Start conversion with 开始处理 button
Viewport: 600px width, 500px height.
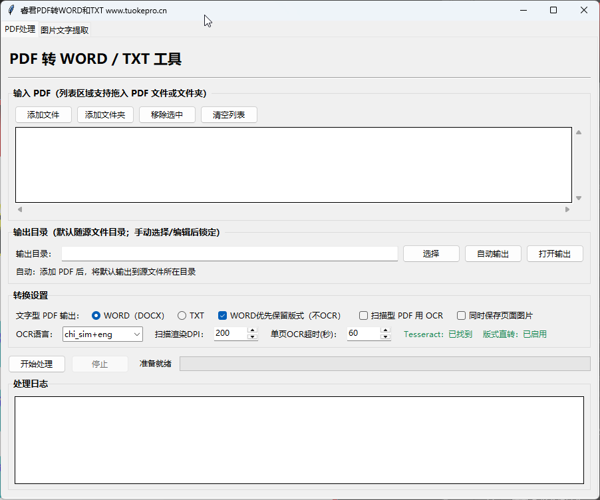[x=37, y=364]
